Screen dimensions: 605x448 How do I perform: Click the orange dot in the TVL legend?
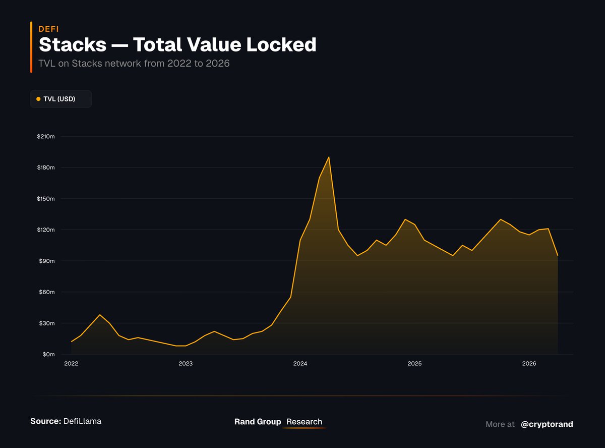(x=38, y=99)
